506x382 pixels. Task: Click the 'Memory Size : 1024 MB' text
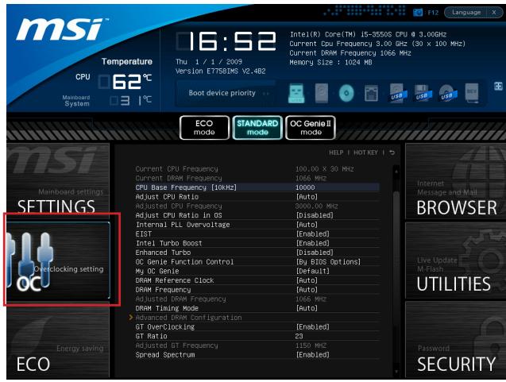(x=330, y=62)
